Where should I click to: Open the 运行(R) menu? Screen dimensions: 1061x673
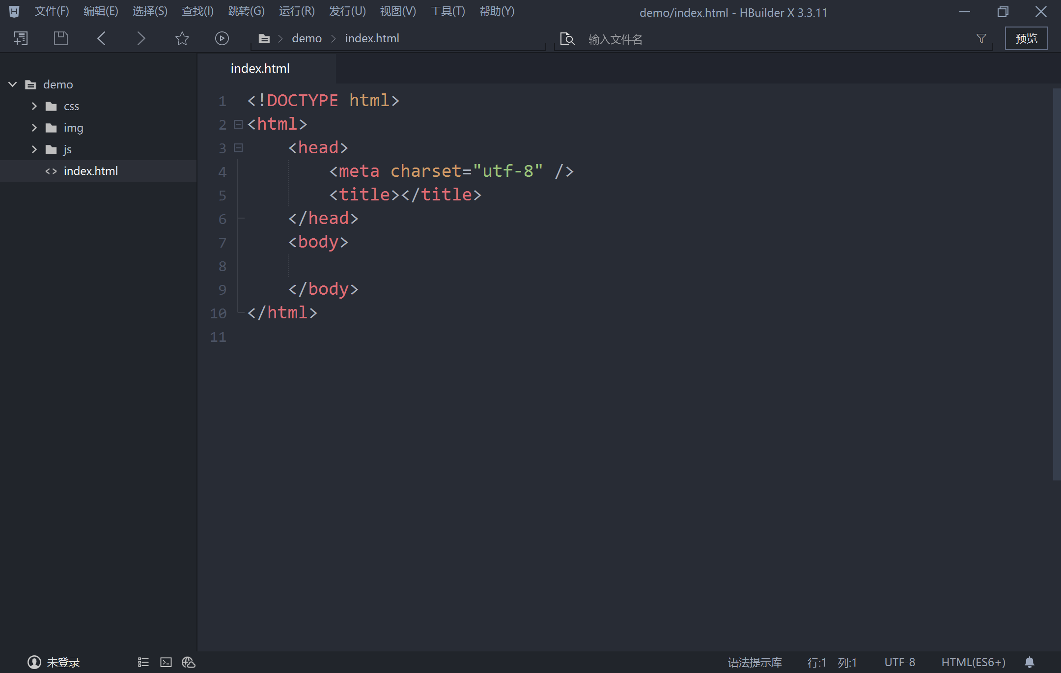[x=296, y=11]
